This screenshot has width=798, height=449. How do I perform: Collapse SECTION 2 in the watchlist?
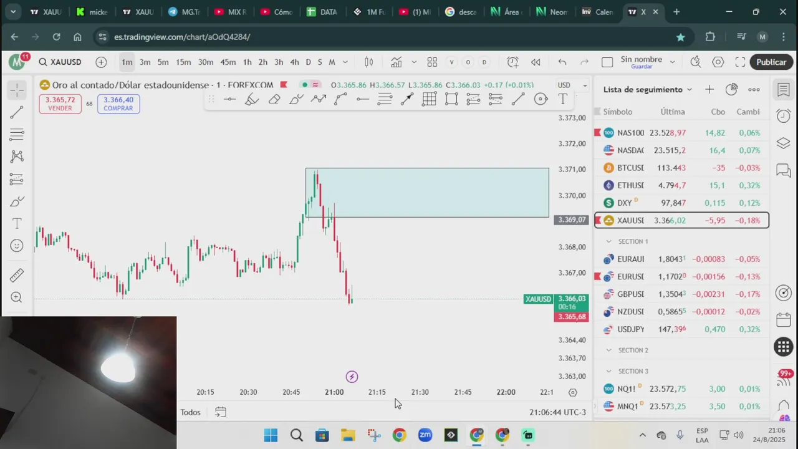(x=608, y=350)
